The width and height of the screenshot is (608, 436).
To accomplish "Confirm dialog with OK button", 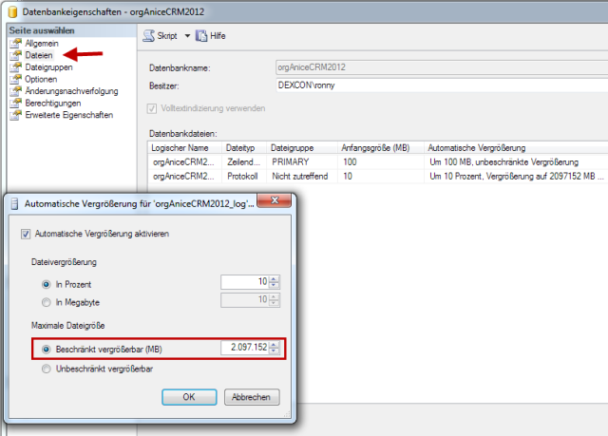I will click(189, 397).
